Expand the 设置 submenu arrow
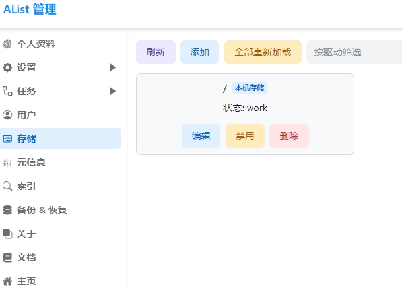The height and width of the screenshot is (293, 402). click(112, 67)
